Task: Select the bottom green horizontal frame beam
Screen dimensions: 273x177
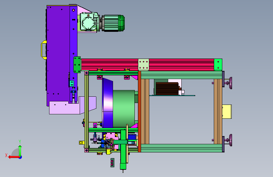Action: point(181,148)
